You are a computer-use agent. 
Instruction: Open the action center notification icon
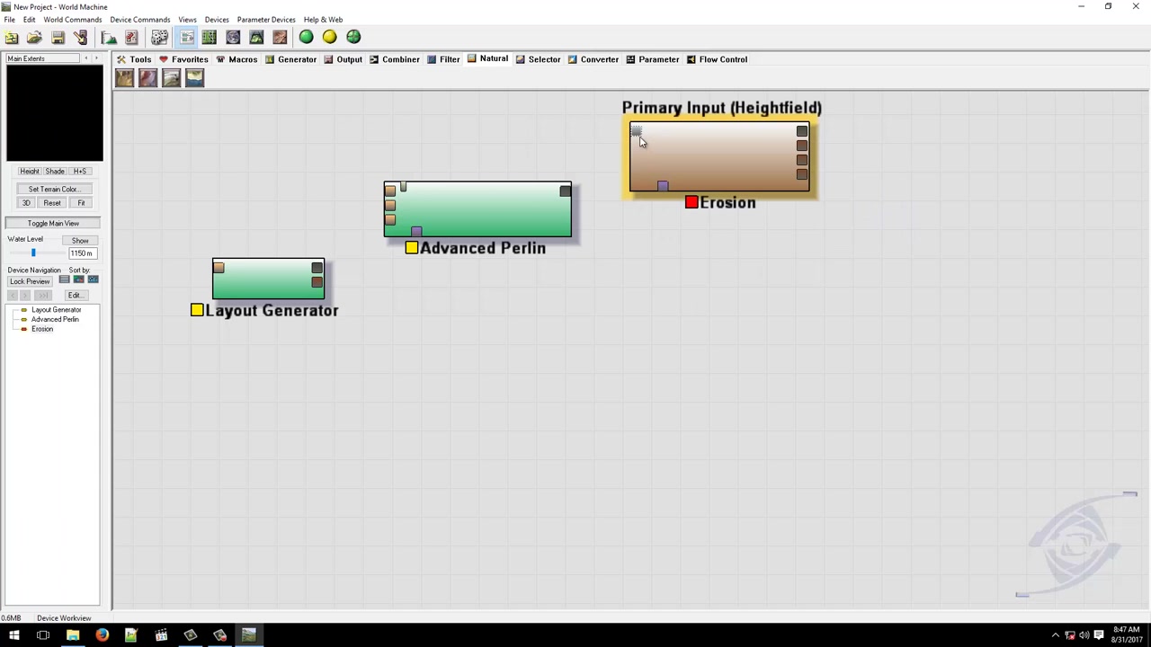tap(1099, 635)
